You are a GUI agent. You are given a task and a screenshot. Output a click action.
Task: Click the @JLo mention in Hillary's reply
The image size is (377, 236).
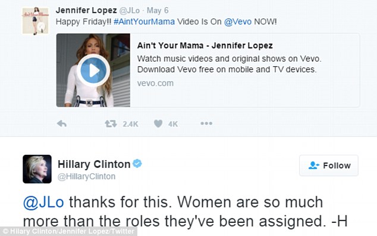(x=43, y=202)
